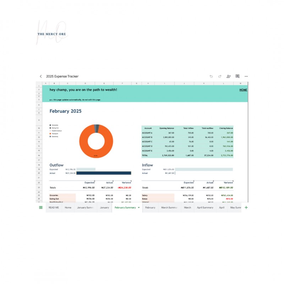Image resolution: width=284 pixels, height=284 pixels.
Task: Select the Closing Balance column header
Action: (226, 128)
